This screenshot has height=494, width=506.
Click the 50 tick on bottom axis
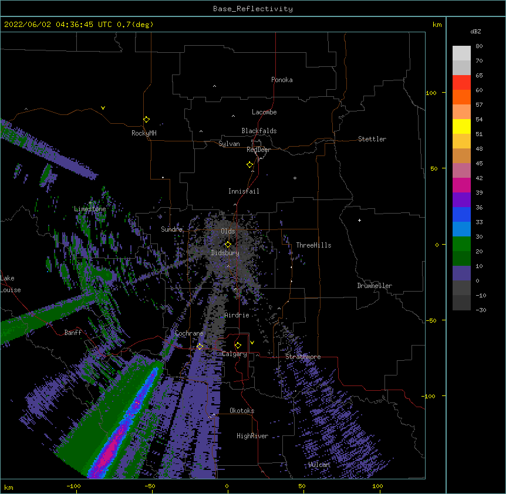(x=302, y=486)
